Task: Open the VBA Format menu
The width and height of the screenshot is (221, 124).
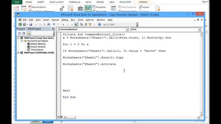Action: [x=55, y=20]
